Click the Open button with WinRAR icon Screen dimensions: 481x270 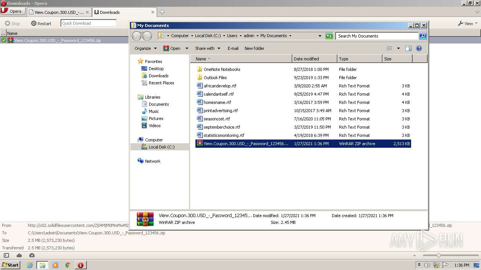(171, 48)
